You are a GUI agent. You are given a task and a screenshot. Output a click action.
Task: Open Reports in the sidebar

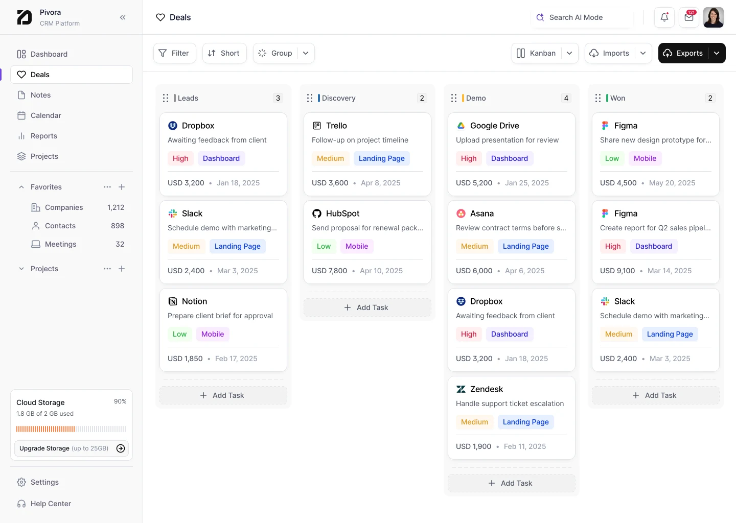tap(72, 136)
